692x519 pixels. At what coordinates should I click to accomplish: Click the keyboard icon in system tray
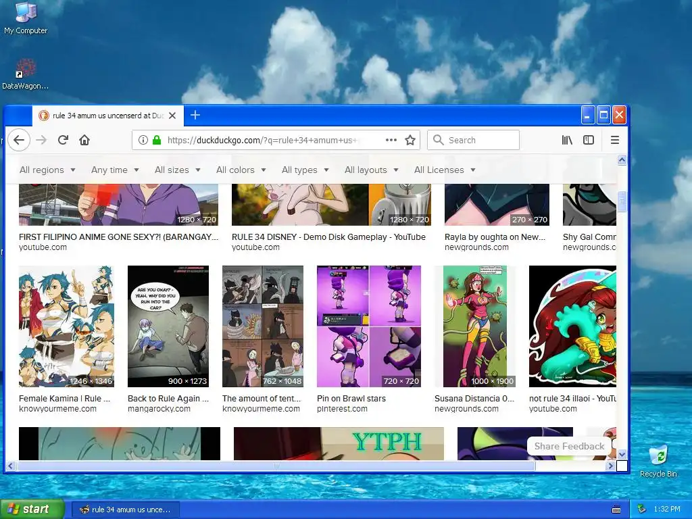coord(616,510)
